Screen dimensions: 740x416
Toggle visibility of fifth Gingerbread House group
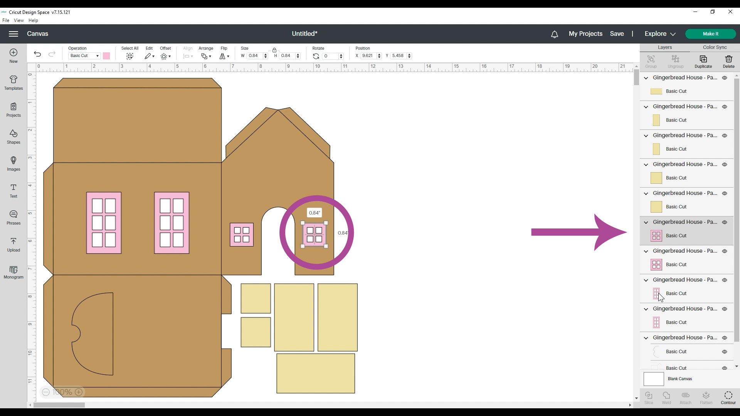click(725, 193)
